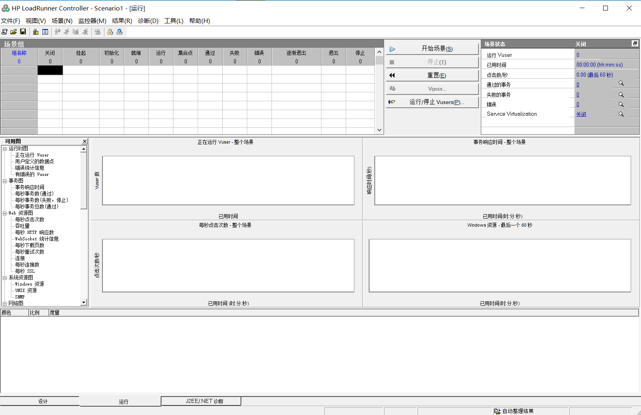Open the 监控器(M) menu
This screenshot has width=641, height=415.
pyautogui.click(x=92, y=21)
